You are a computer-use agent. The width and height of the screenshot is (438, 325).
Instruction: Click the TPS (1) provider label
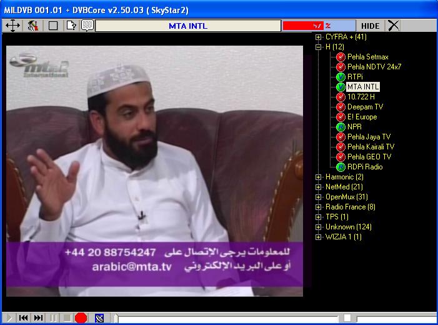tap(337, 217)
